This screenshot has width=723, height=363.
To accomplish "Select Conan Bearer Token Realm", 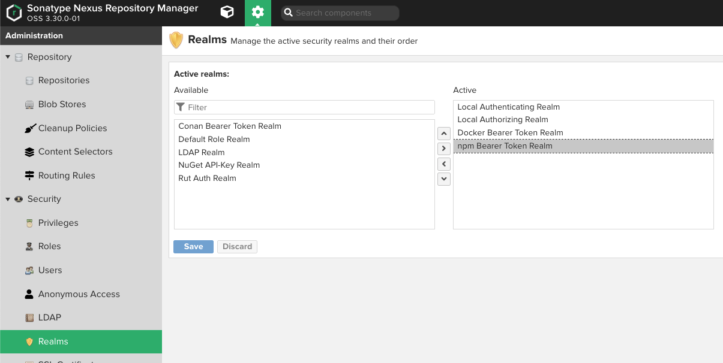I will pos(304,126).
